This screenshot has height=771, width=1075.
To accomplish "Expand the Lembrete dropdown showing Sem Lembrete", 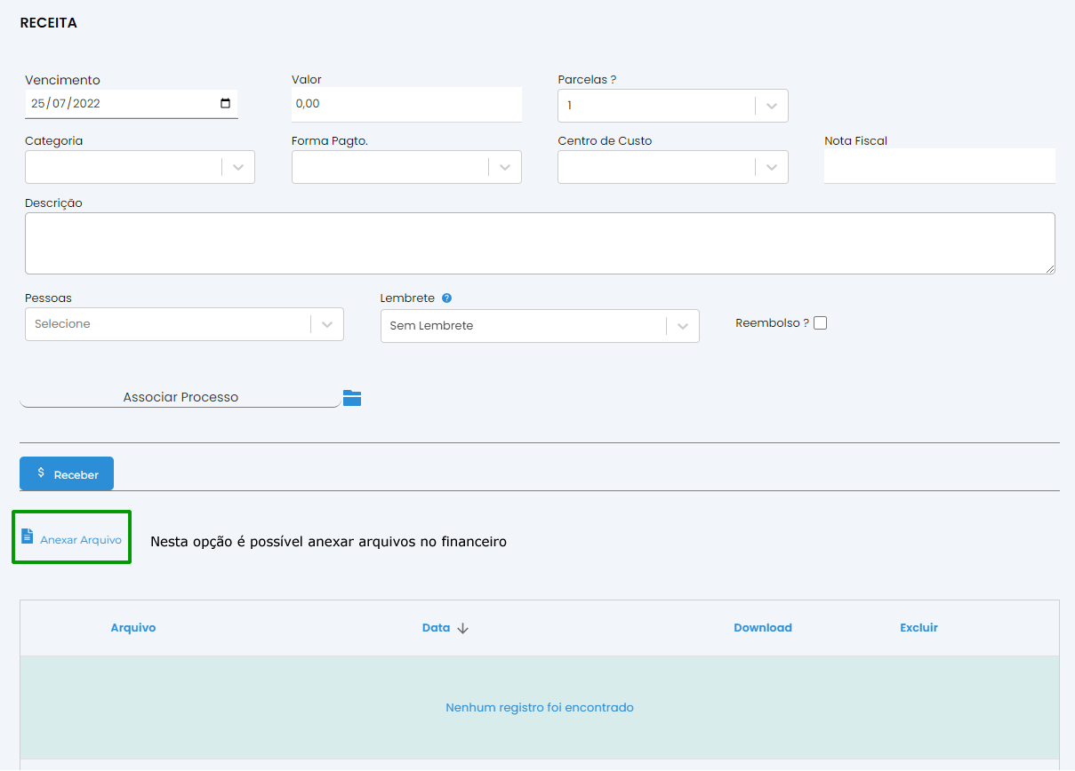I will tap(682, 326).
